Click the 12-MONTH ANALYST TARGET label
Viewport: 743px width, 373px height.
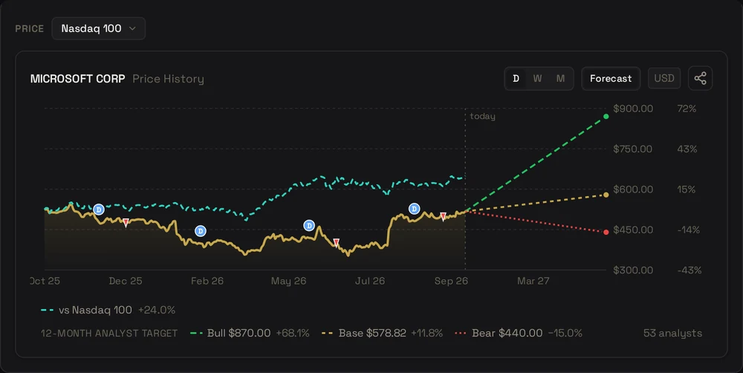click(x=109, y=333)
